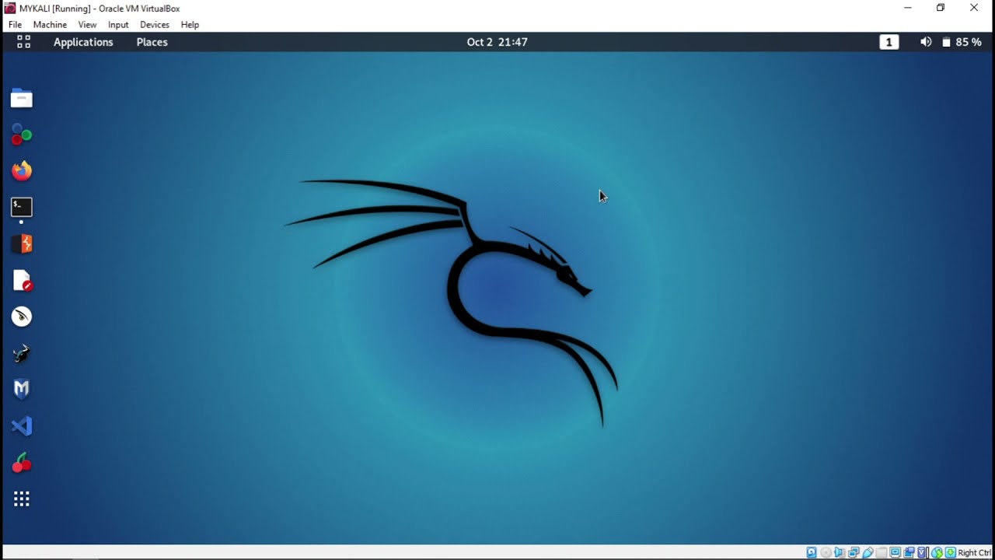
Task: Show all applications grid in dock
Action: tap(22, 499)
